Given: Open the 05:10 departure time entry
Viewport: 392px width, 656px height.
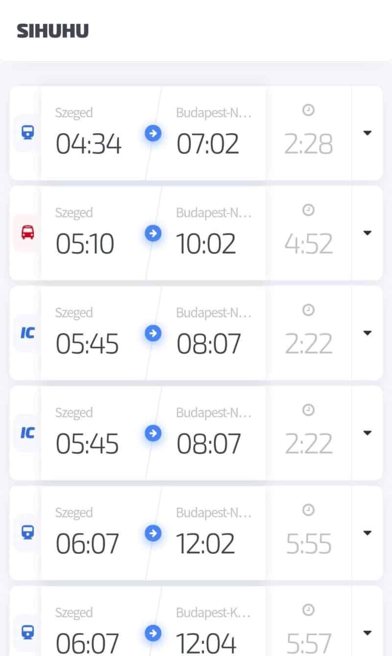Looking at the screenshot, I should coord(85,244).
